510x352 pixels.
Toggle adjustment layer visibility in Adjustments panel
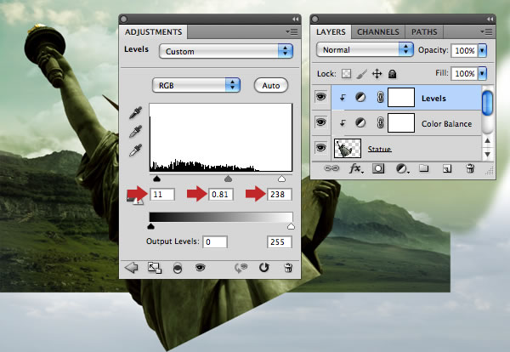pyautogui.click(x=200, y=268)
